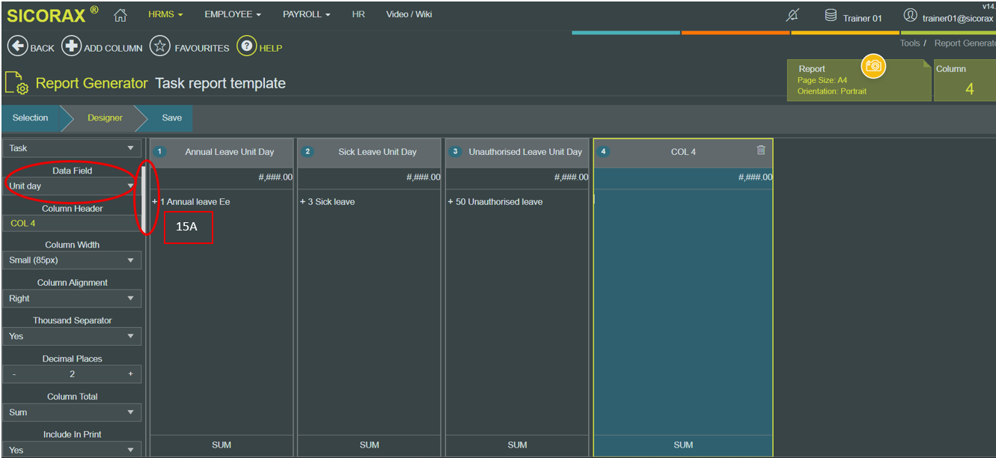
Task: Open the Column Alignment dropdown
Action: coord(72,299)
